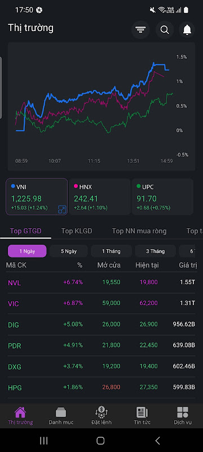Tap Android home navigation button
Image resolution: width=203 pixels, height=452 pixels.
tap(100, 440)
